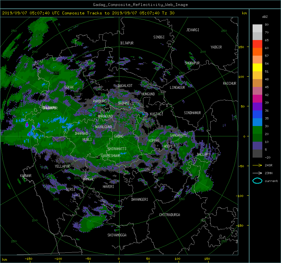The width and height of the screenshot is (281, 263).
Task: Click the SHIRAHATTI city label
Action: click(x=117, y=149)
